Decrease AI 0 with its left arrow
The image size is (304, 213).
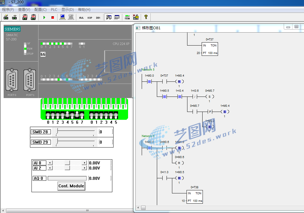[x=50, y=163]
